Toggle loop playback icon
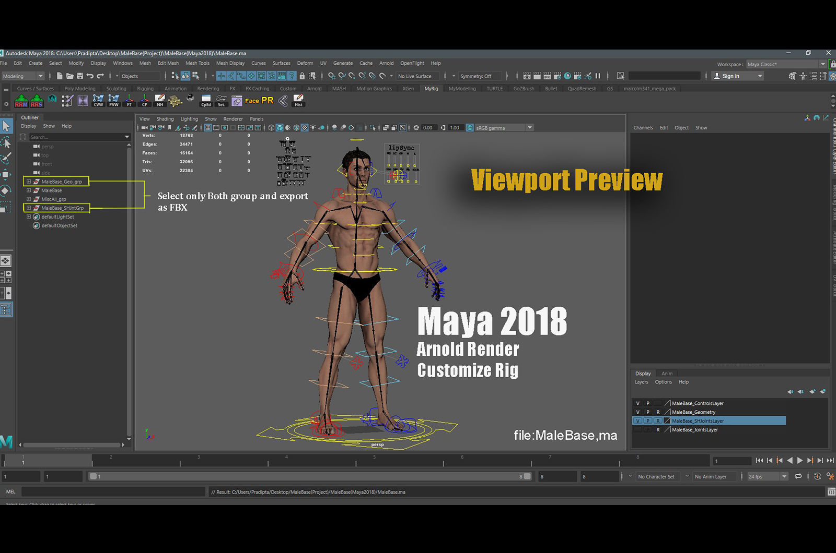The width and height of the screenshot is (836, 553). [x=798, y=476]
